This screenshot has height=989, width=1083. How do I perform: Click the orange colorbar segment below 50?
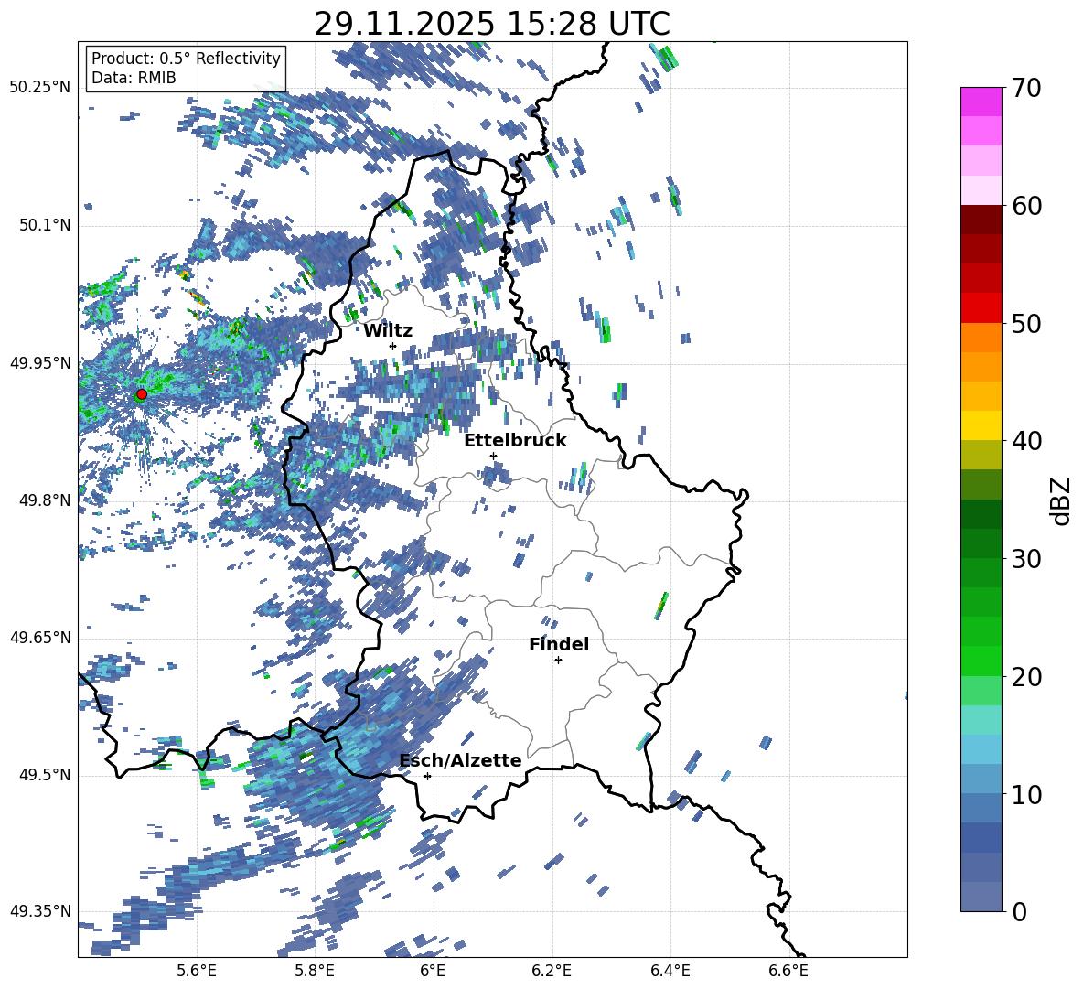tap(981, 338)
